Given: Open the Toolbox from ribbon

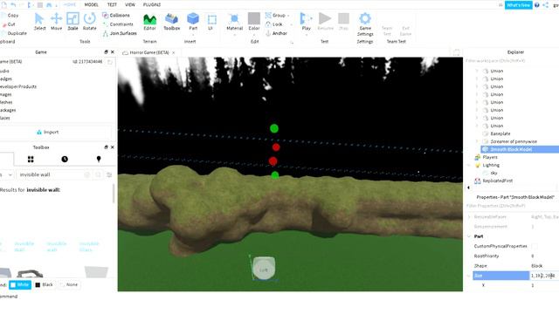Looking at the screenshot, I should pos(171,22).
